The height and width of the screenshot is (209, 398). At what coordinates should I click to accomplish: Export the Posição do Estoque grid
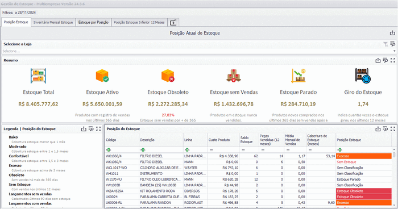378,129
